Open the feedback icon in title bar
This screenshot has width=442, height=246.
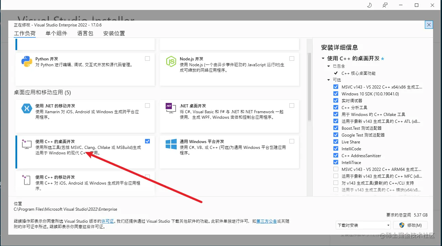pos(385,5)
